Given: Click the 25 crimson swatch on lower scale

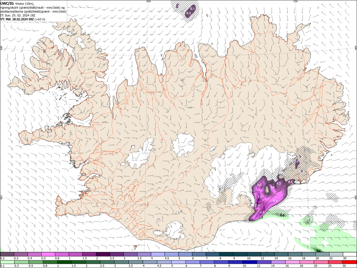Looking at the screenshot, I should click(x=335, y=262).
